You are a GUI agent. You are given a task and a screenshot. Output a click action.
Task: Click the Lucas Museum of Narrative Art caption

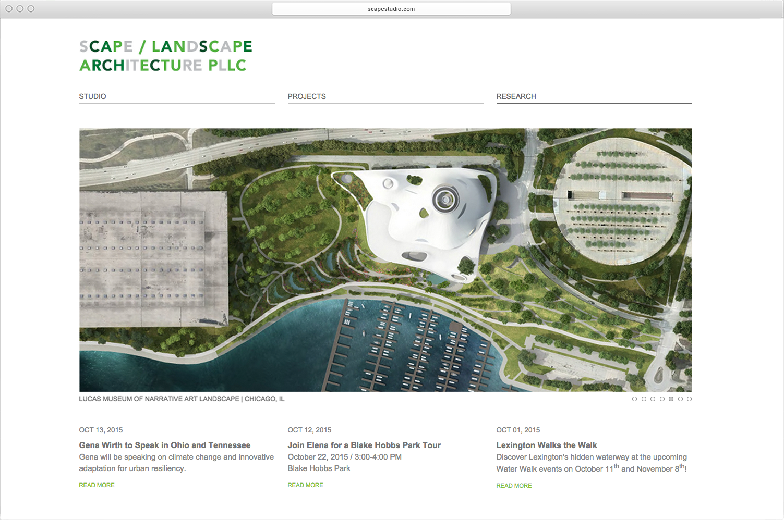[182, 399]
